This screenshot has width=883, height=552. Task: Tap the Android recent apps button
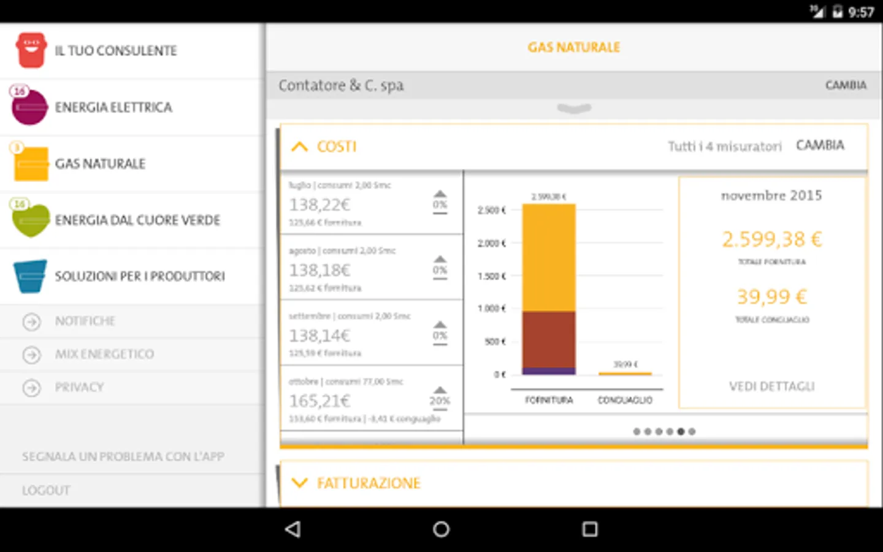(x=590, y=529)
